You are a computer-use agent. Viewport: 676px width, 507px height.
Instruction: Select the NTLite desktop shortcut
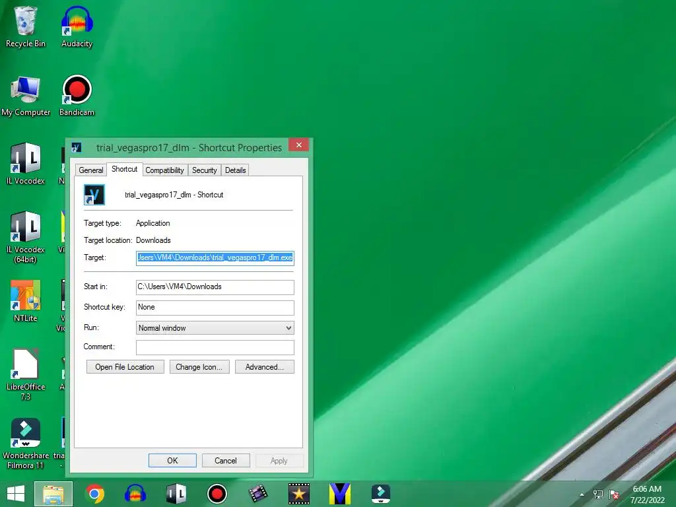point(26,301)
